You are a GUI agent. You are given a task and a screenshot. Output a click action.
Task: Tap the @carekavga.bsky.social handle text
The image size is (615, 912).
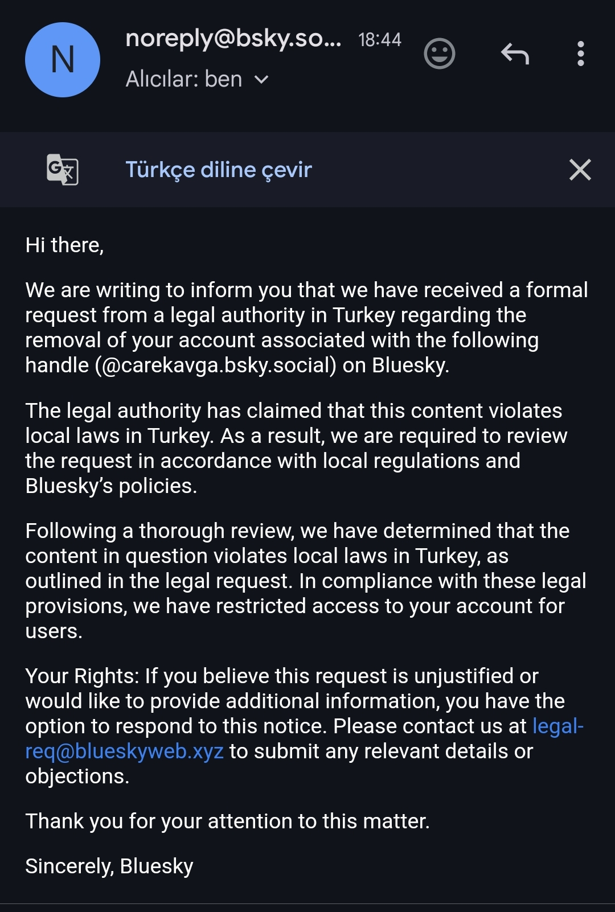[x=215, y=365]
